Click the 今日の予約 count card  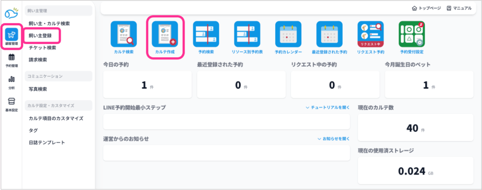pos(147,85)
